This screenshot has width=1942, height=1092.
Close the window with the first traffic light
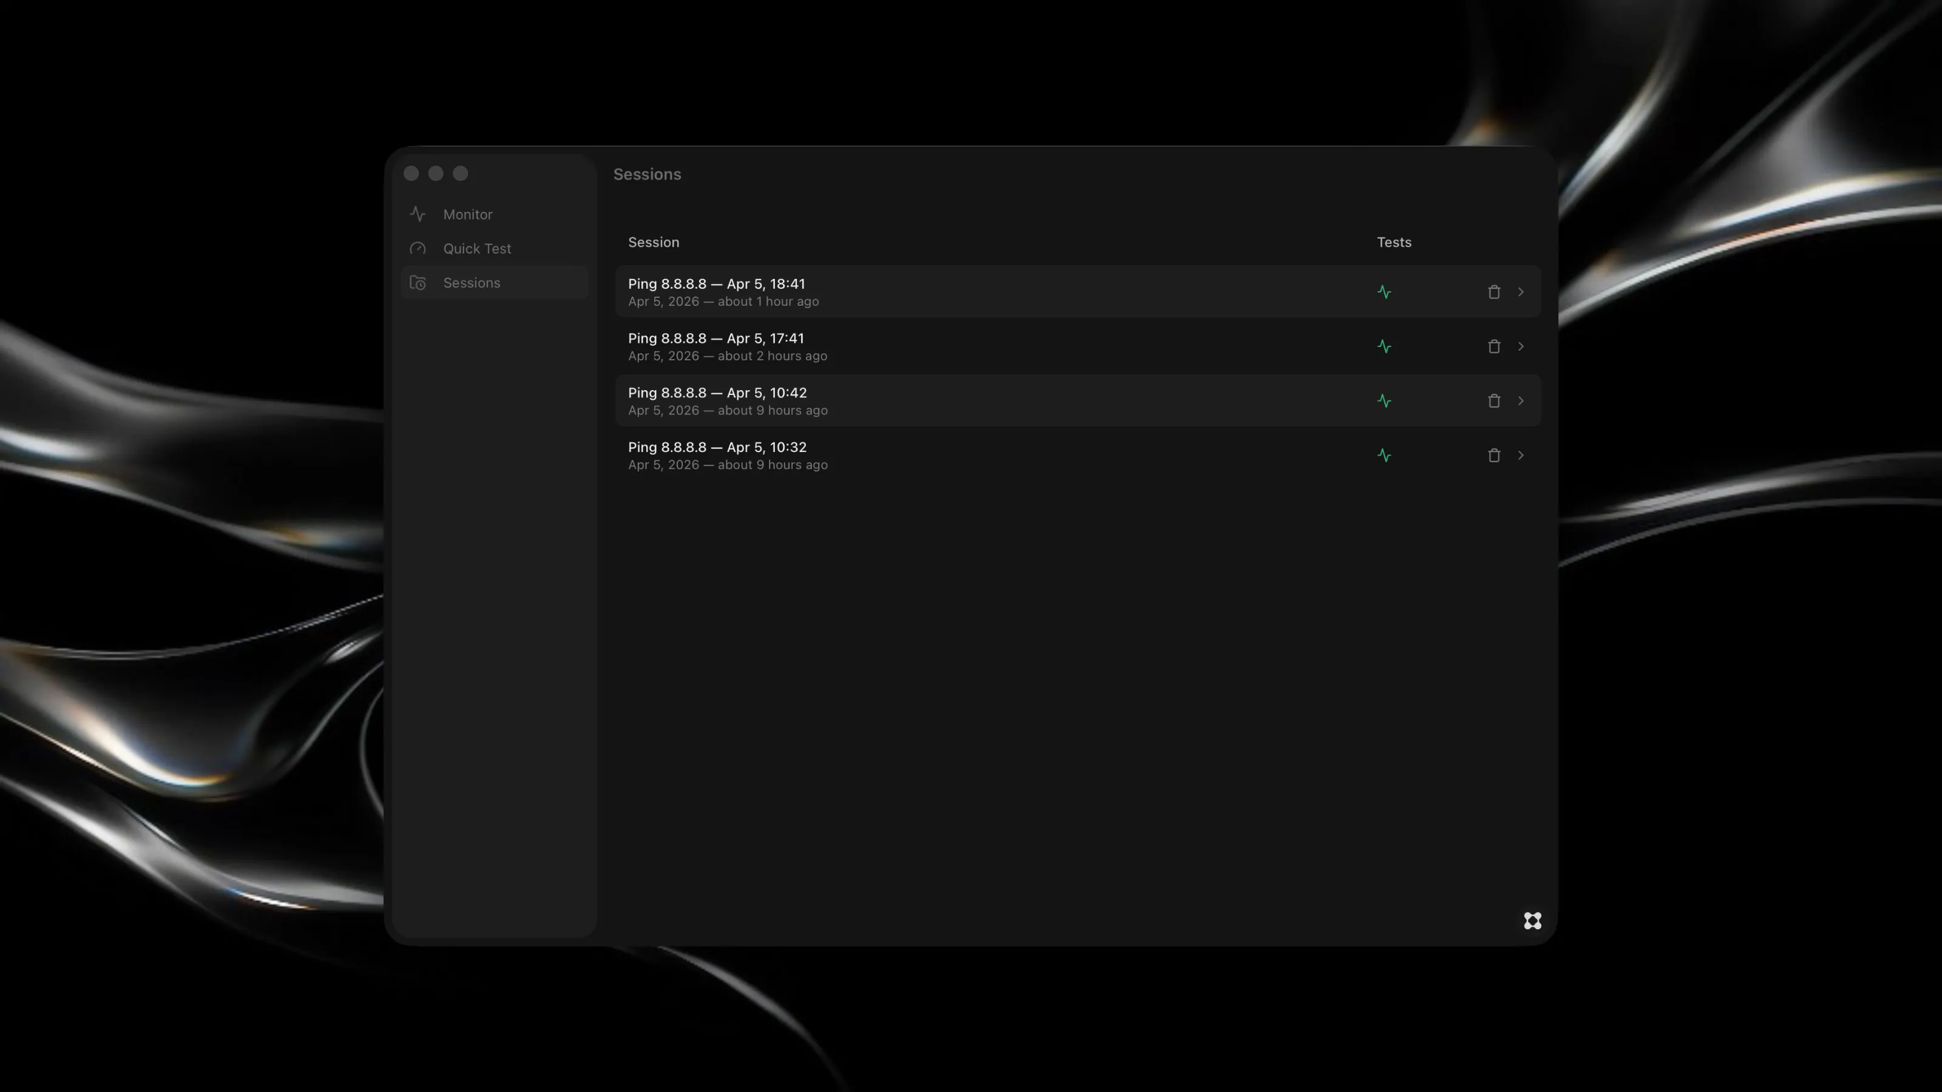[411, 174]
